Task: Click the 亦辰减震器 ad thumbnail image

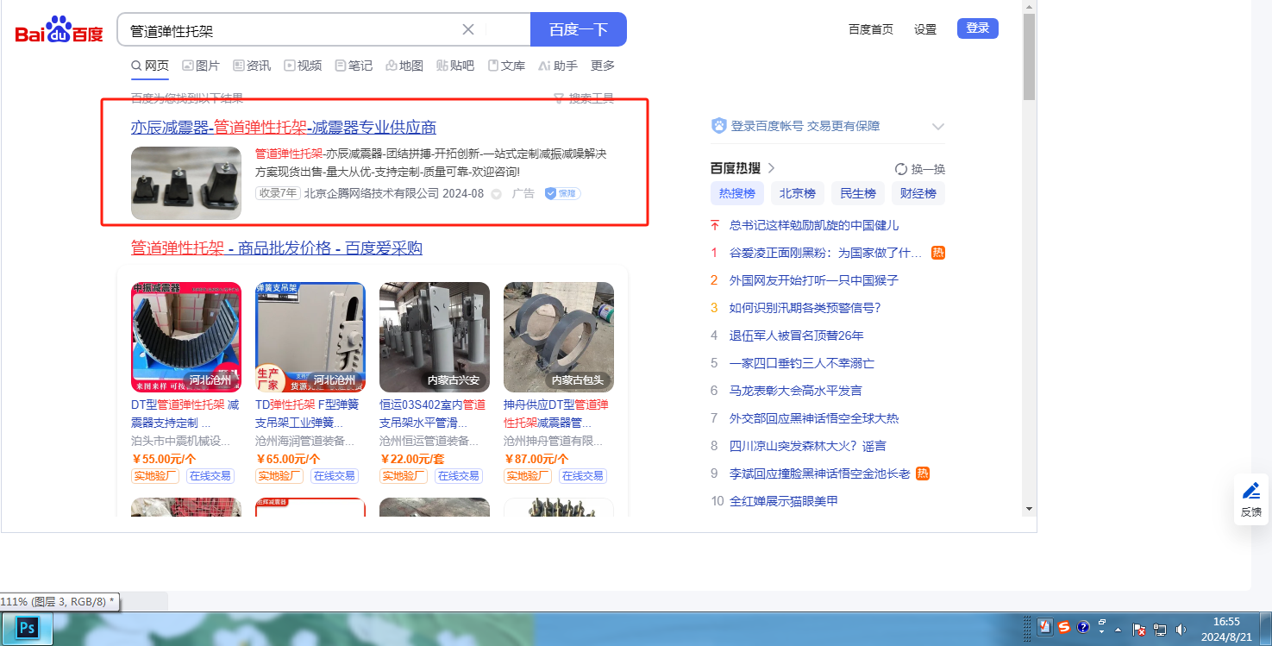Action: point(186,183)
